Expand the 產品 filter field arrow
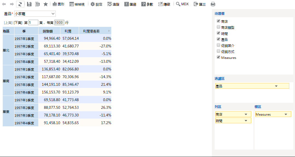The width and height of the screenshot is (295, 157). [276, 86]
